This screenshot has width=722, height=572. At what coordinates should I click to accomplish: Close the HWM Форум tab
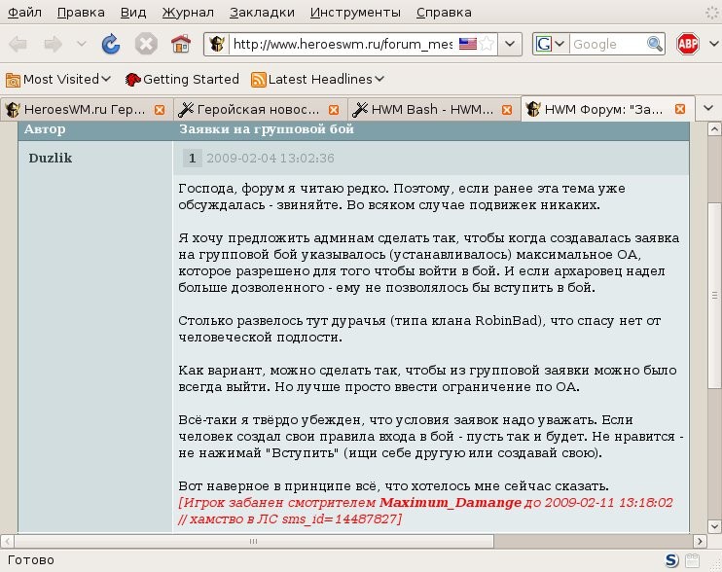[679, 109]
